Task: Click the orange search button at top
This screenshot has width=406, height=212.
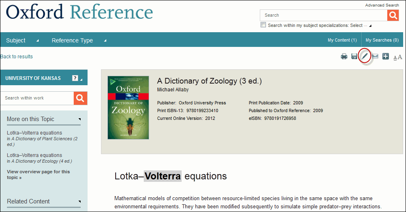Action: click(x=393, y=15)
